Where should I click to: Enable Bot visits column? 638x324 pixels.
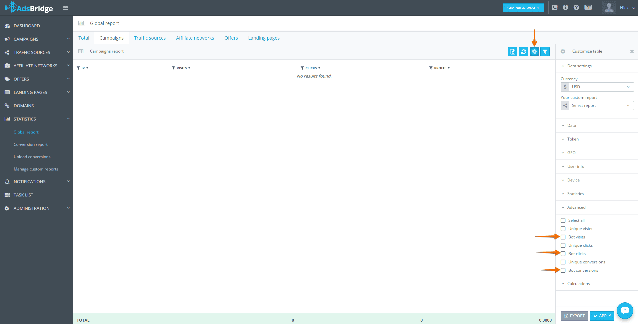tap(563, 237)
